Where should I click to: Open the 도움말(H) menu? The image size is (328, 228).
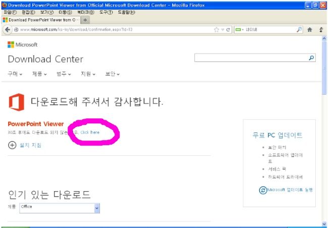(126, 12)
